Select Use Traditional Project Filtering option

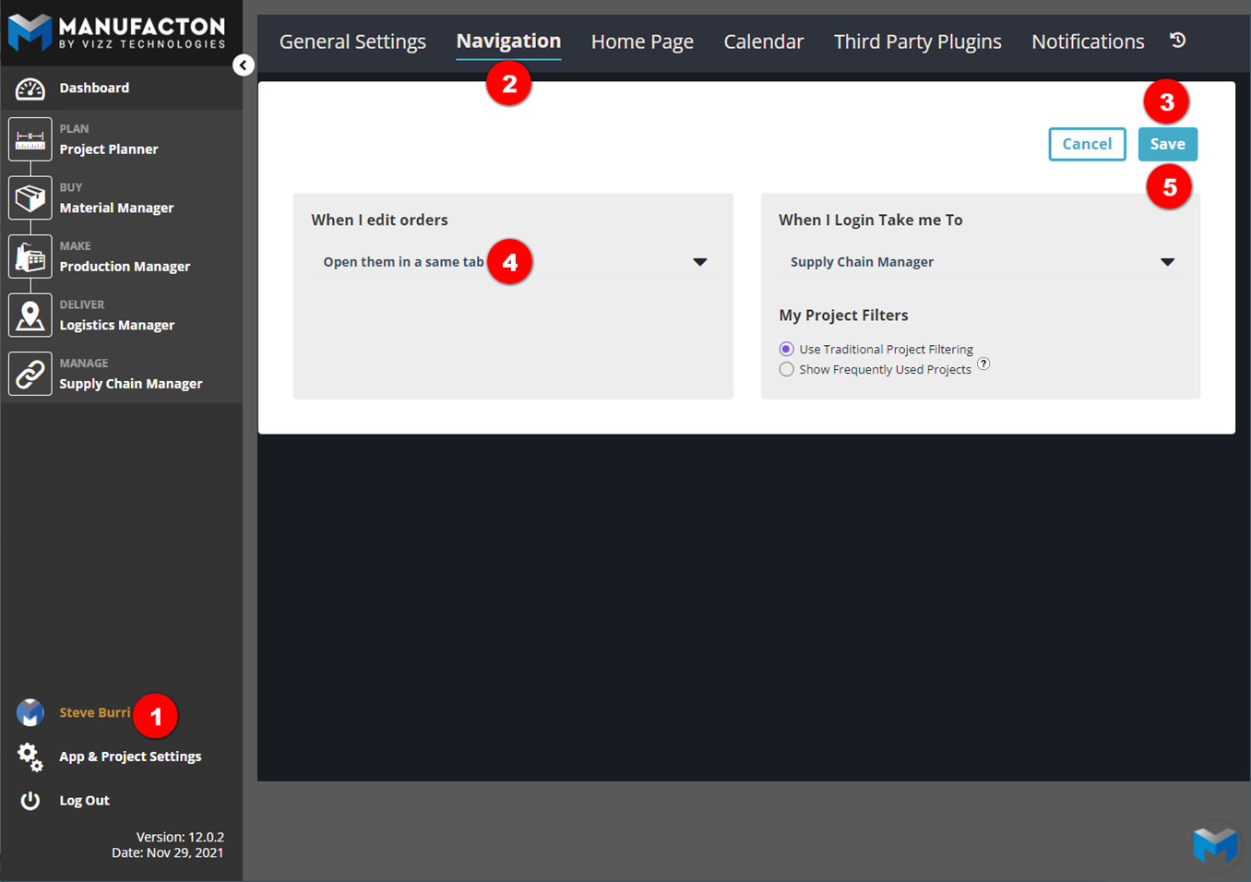click(x=786, y=349)
